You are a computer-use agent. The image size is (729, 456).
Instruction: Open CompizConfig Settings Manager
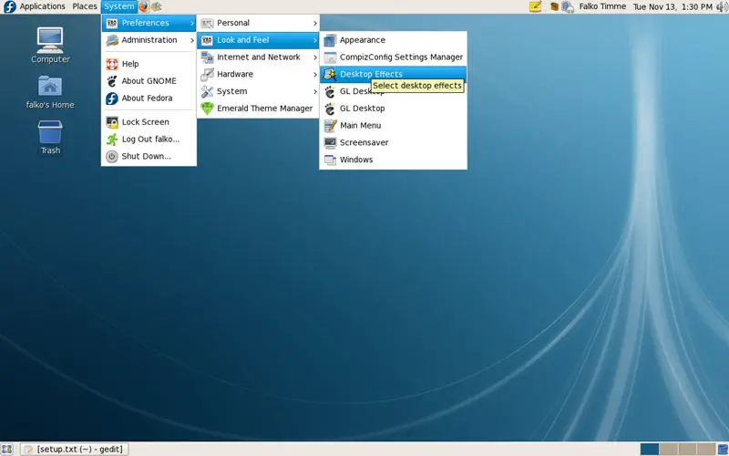(394, 57)
